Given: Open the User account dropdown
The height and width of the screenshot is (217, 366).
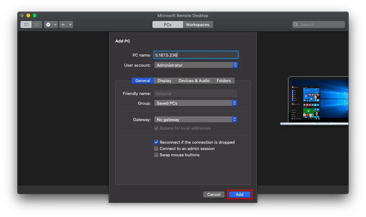Looking at the screenshot, I should point(196,65).
